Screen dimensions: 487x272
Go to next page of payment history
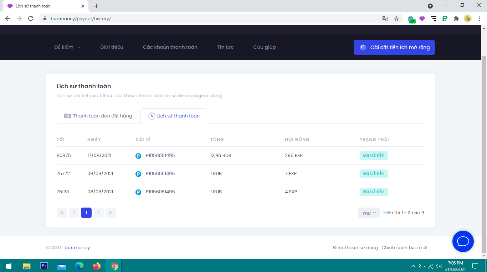[x=98, y=213]
